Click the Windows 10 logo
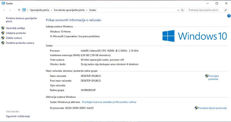The width and height of the screenshot is (231, 122). click(194, 36)
